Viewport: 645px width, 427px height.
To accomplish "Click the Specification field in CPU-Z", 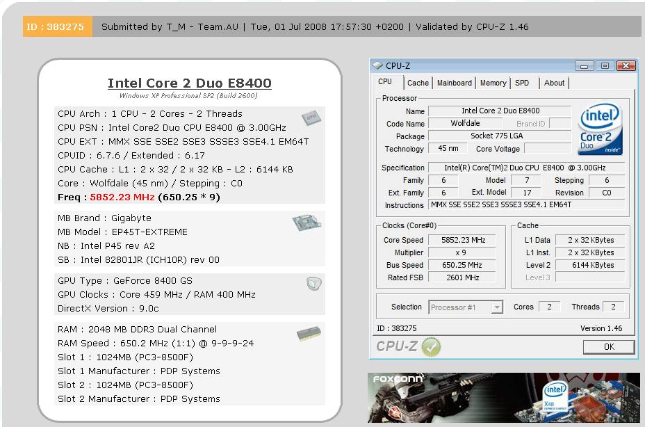I will [527, 168].
